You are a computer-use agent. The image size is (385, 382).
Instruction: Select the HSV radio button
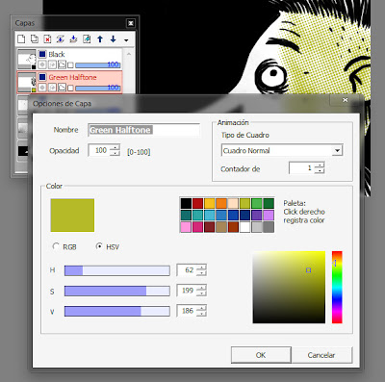(99, 246)
